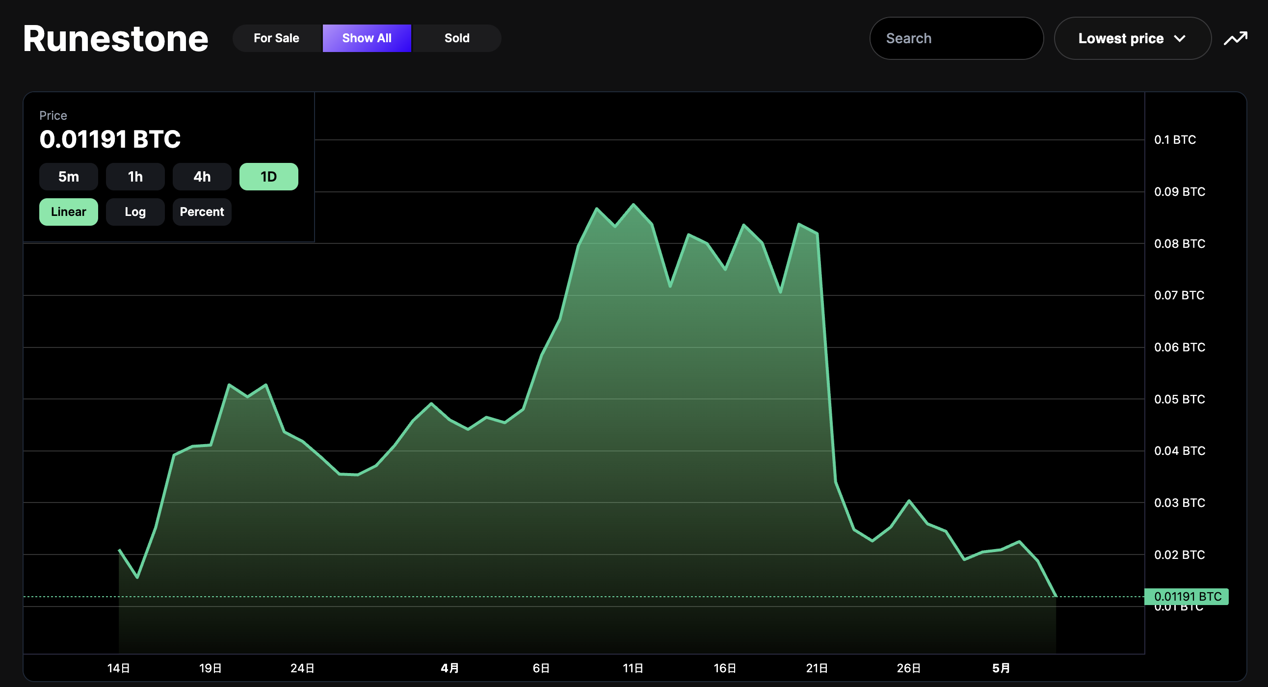Click the trending chart icon
The image size is (1268, 687).
1236,38
